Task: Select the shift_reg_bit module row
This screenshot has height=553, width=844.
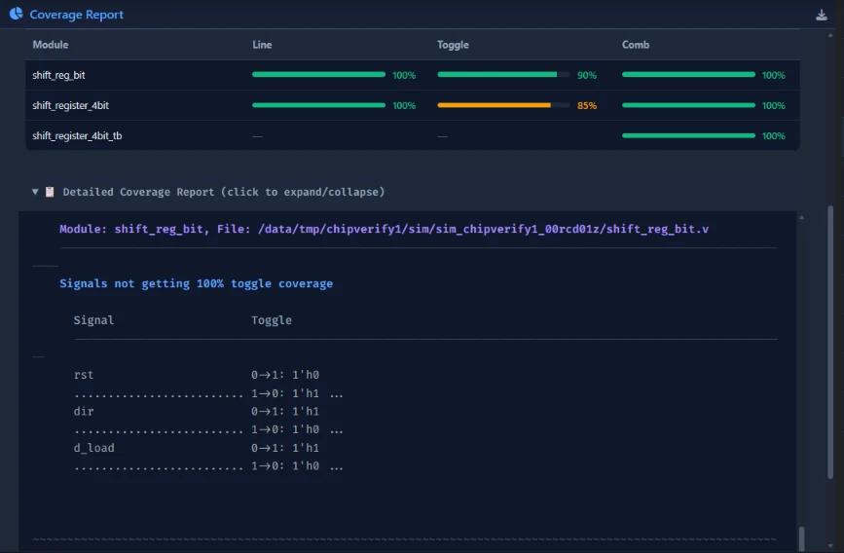Action: (x=413, y=75)
